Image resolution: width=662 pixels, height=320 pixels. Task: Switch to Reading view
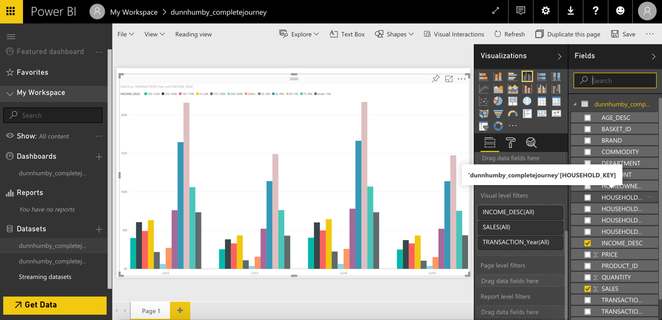click(193, 34)
